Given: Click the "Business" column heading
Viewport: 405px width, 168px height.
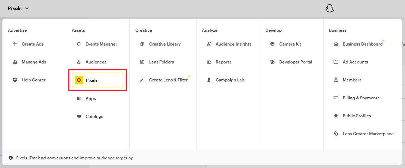Looking at the screenshot, I should pyautogui.click(x=338, y=30).
